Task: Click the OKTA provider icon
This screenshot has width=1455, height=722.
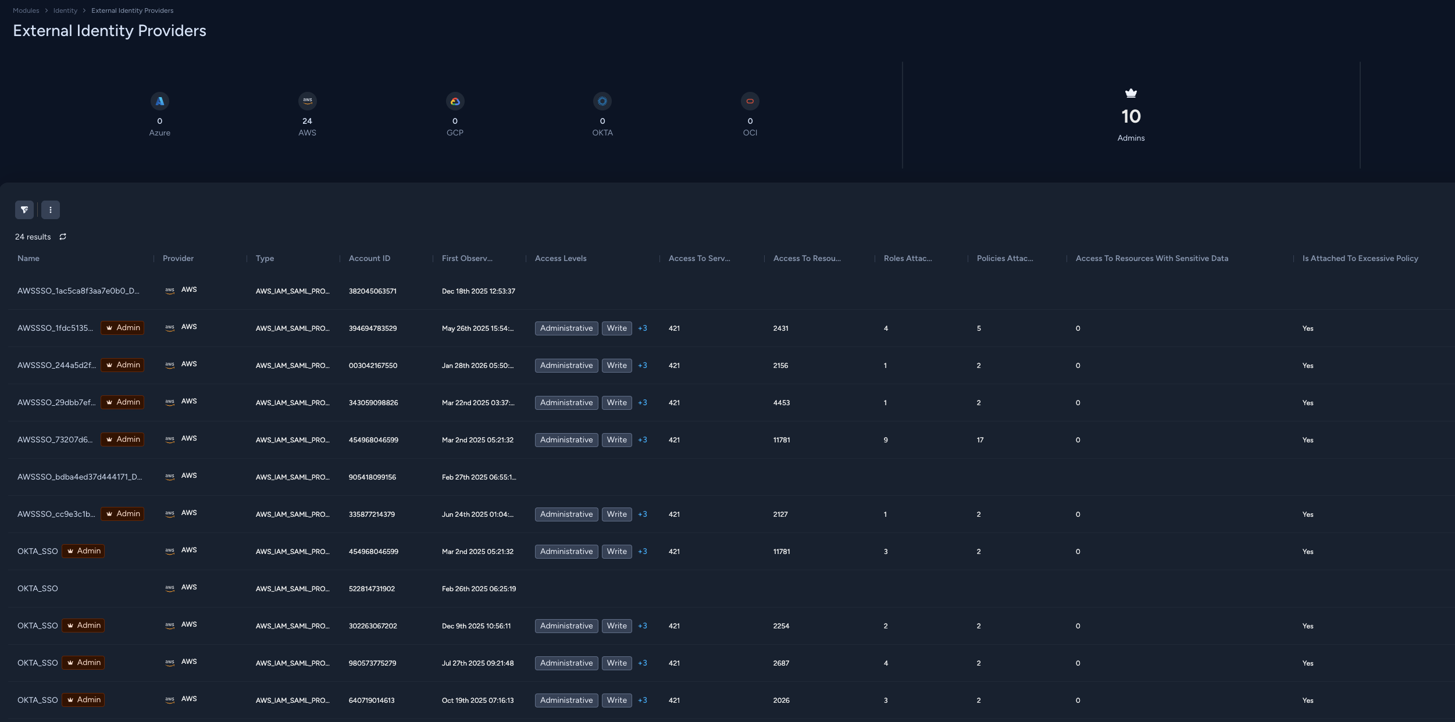Action: click(x=602, y=101)
